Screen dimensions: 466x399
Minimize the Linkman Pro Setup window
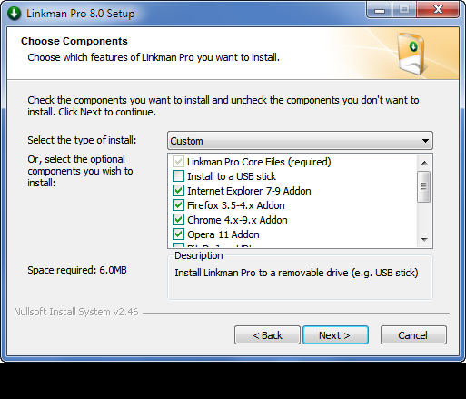click(x=380, y=10)
